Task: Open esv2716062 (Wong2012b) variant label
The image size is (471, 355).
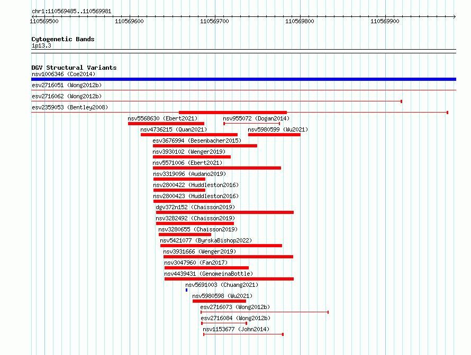Action: point(67,96)
